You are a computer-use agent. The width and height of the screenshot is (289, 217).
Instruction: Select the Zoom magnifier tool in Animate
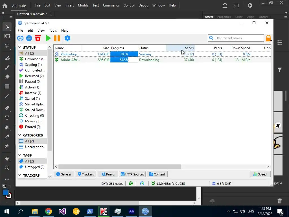[x=7, y=168]
